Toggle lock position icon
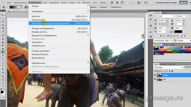 tap(170, 71)
